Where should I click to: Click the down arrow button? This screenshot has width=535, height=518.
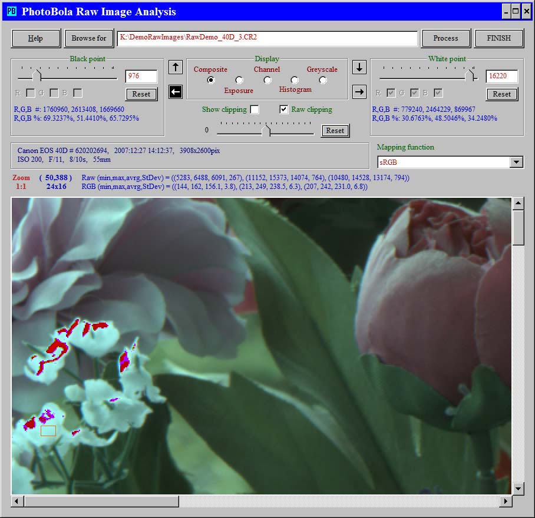[x=359, y=67]
